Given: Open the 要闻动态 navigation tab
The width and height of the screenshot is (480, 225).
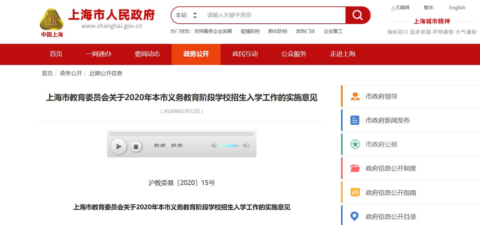Looking at the screenshot, I should pos(147,54).
